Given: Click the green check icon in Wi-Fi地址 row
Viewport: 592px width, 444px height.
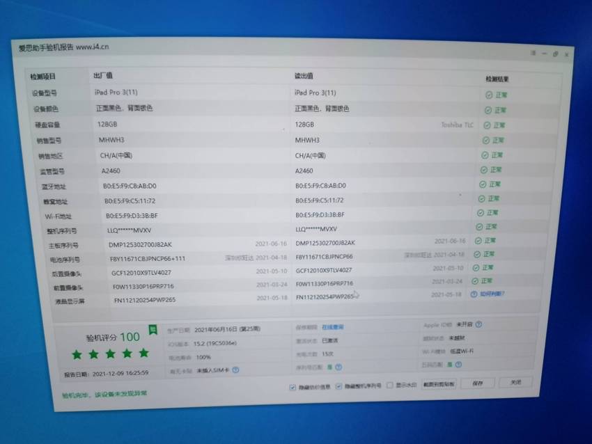Looking at the screenshot, I should point(481,213).
